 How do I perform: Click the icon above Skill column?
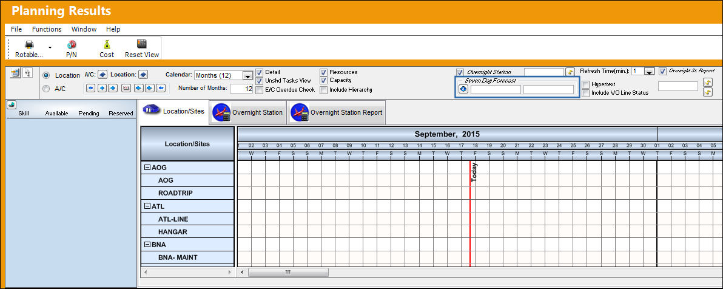coord(11,105)
